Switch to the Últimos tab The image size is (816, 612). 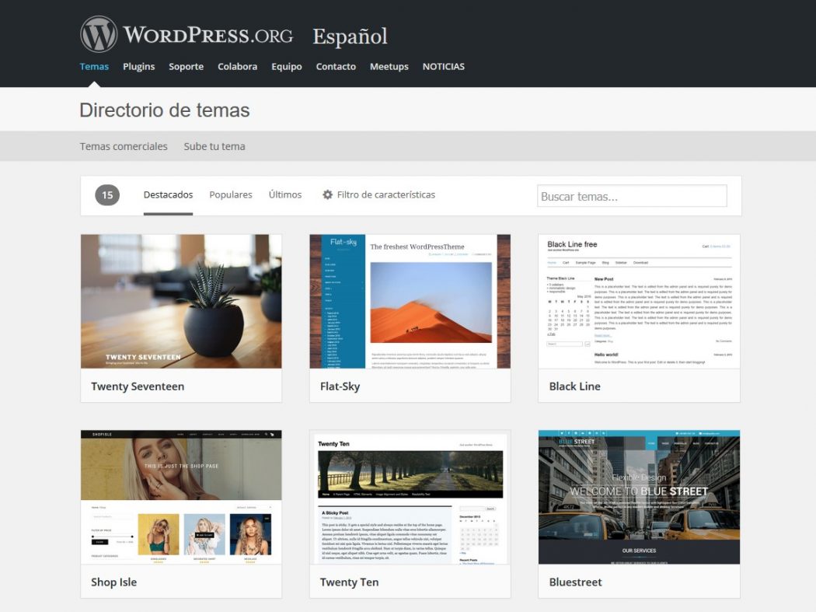coord(284,194)
